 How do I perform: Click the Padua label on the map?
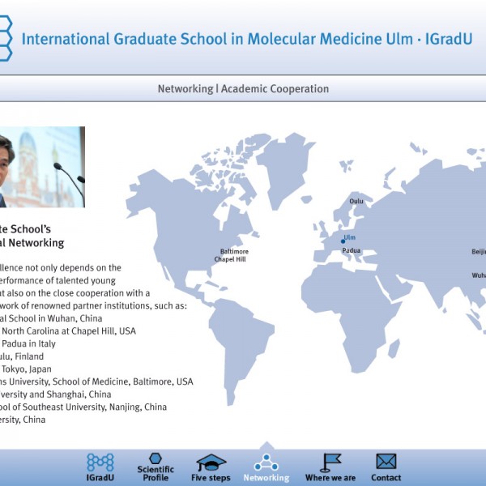click(x=352, y=250)
